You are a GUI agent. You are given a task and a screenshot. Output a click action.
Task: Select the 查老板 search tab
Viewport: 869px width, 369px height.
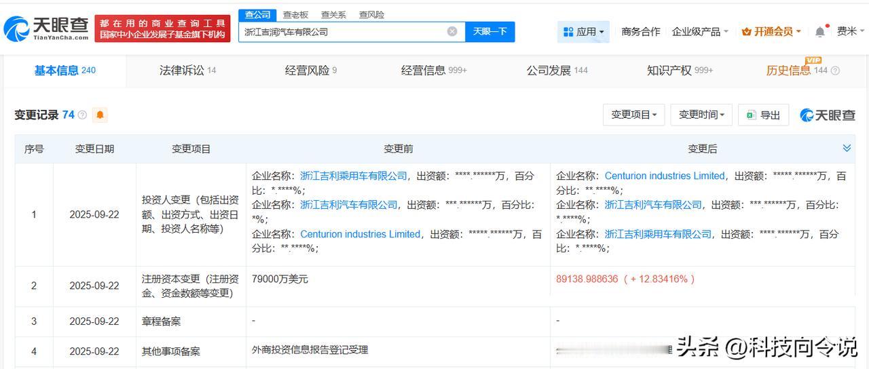point(295,14)
